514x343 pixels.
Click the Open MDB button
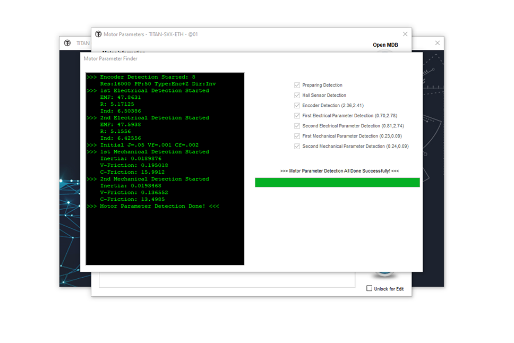pyautogui.click(x=385, y=45)
